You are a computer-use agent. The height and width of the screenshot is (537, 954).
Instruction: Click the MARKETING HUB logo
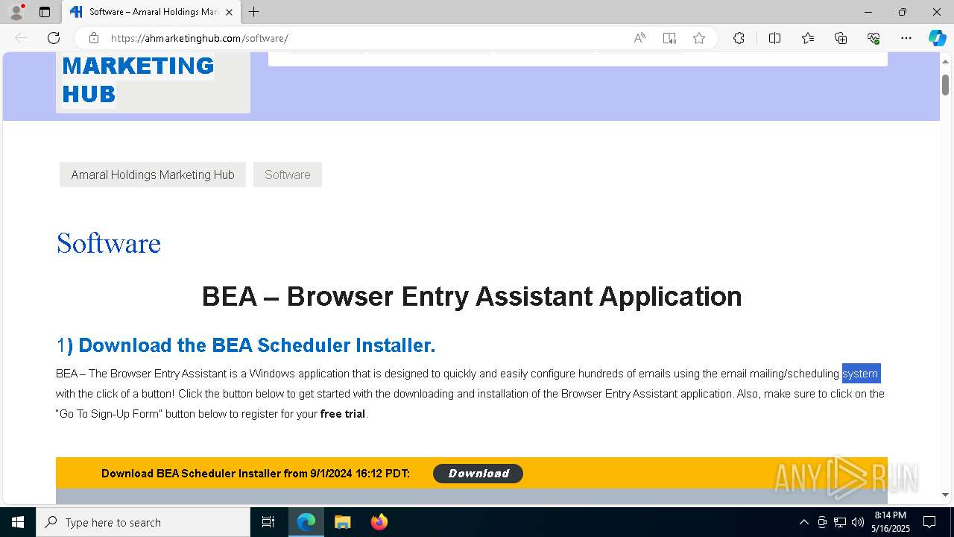tap(138, 80)
